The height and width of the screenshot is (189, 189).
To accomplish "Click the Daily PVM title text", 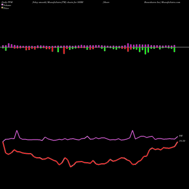I will tap(7, 2).
